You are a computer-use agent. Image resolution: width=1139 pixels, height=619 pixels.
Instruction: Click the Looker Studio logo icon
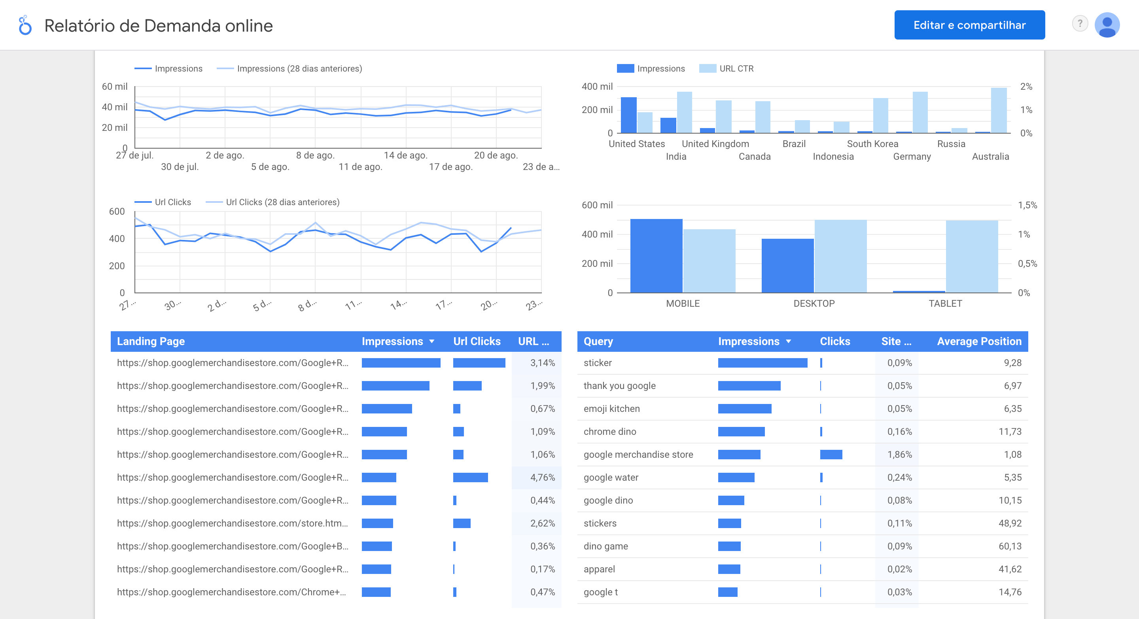tap(25, 26)
